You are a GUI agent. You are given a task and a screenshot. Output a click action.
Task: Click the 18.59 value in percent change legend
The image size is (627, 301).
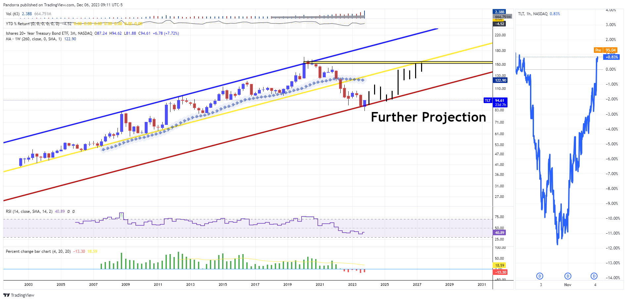(92, 251)
